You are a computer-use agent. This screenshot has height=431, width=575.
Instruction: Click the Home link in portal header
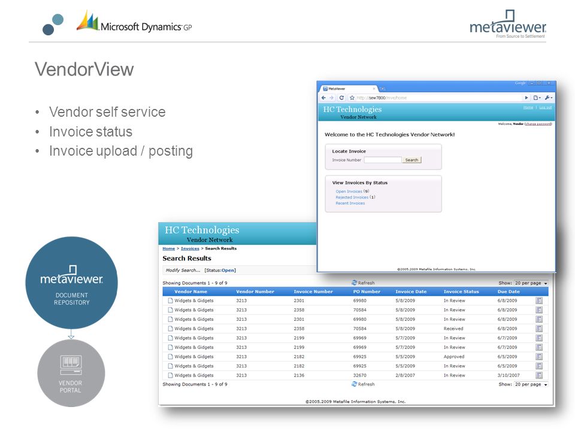coord(528,107)
